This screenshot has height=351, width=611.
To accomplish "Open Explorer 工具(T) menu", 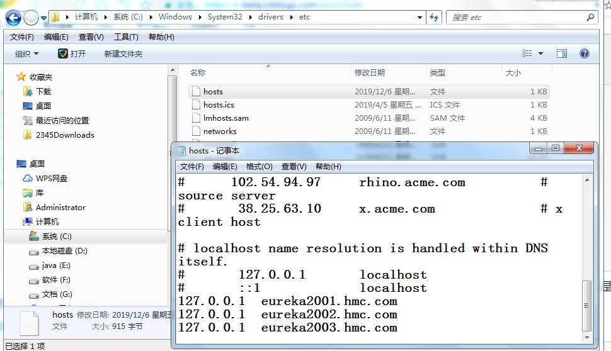I will [126, 37].
